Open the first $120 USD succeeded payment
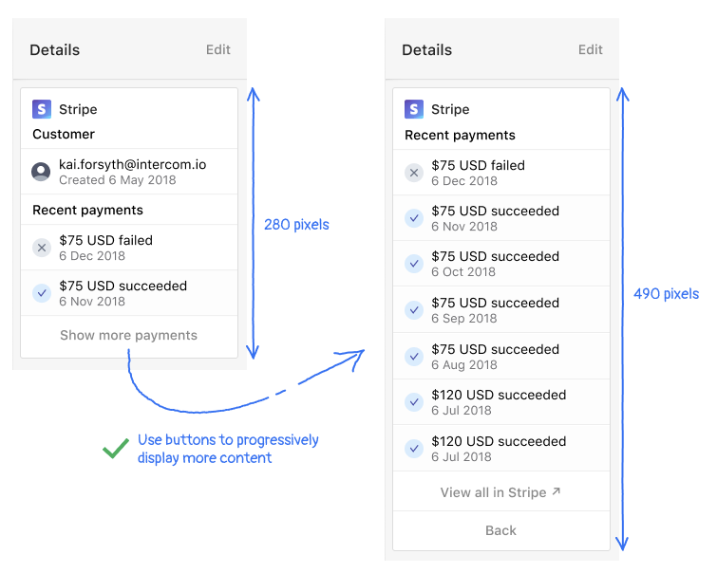Image resolution: width=717 pixels, height=573 pixels. tap(500, 402)
